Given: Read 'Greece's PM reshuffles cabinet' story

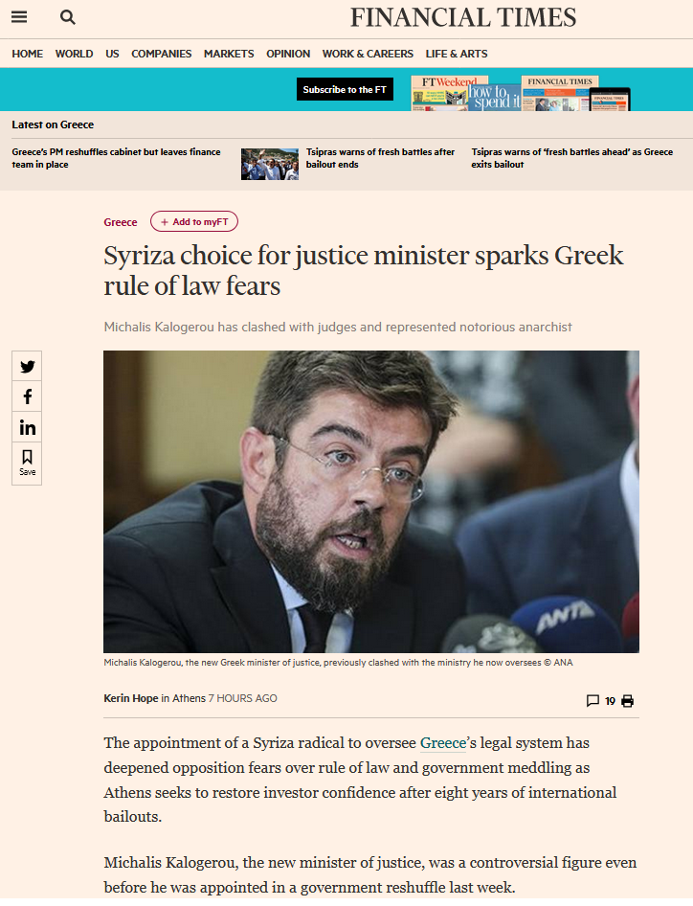Looking at the screenshot, I should (x=116, y=158).
